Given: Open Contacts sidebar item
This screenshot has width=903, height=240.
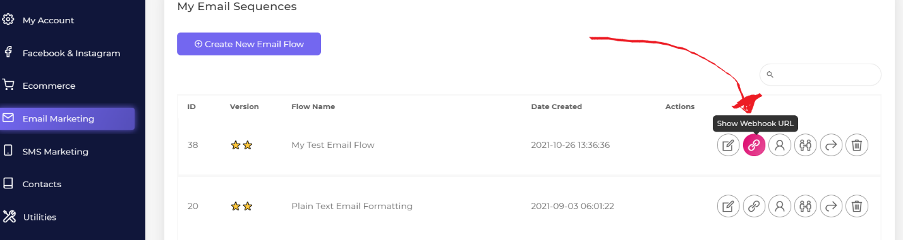Looking at the screenshot, I should click(x=42, y=184).
